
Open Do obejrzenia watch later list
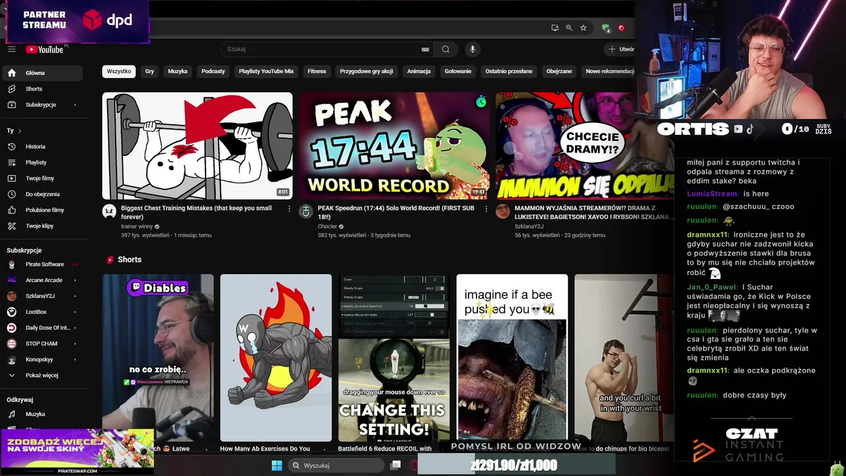tap(42, 194)
